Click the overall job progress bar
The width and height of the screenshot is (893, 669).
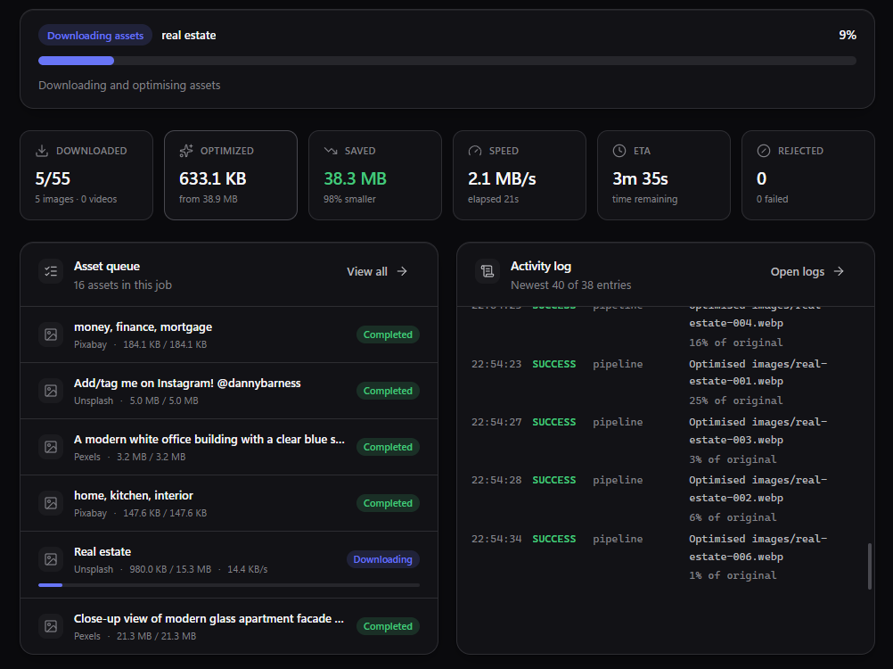tap(447, 61)
